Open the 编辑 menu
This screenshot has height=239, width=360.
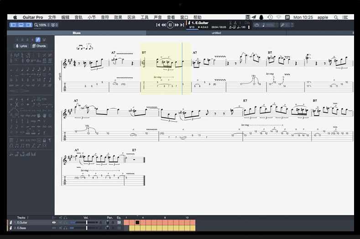(x=65, y=17)
